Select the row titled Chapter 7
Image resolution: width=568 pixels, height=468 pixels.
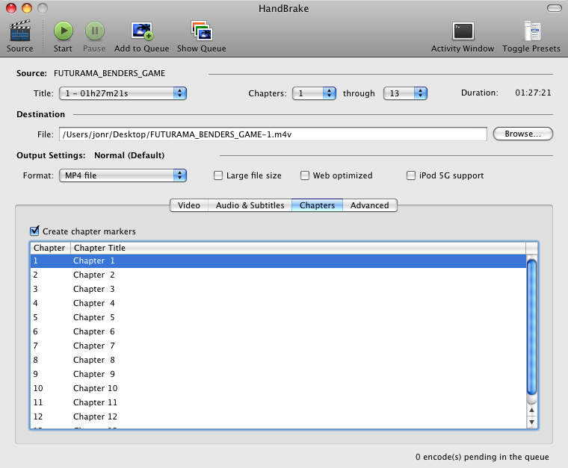click(278, 346)
